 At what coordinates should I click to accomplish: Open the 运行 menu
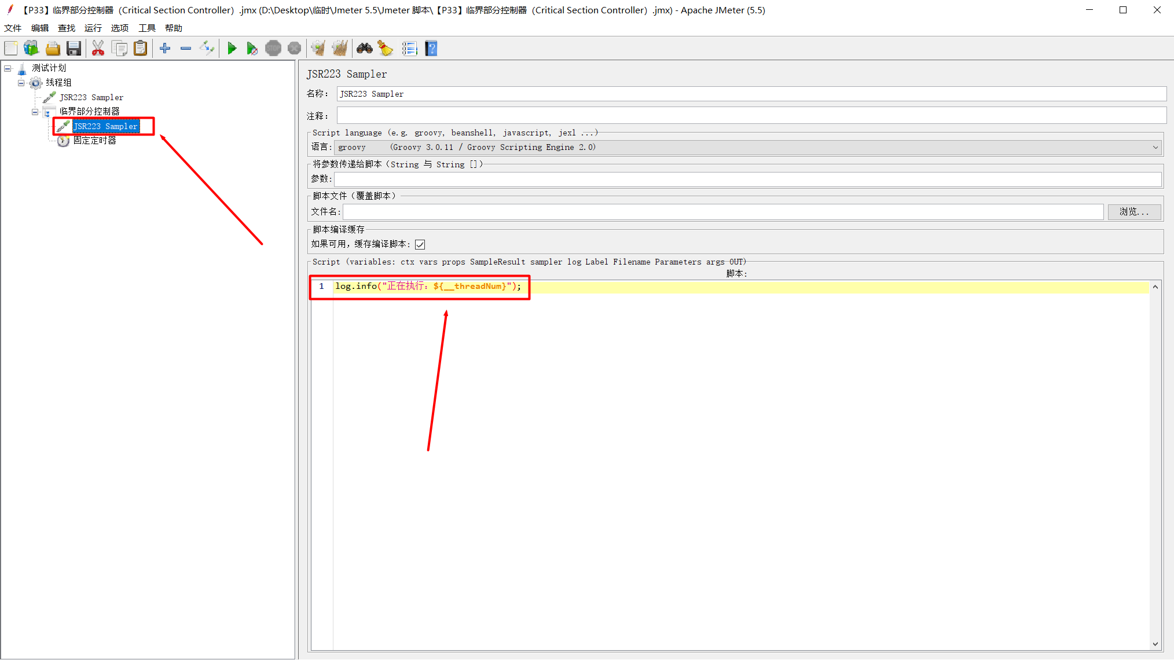(x=93, y=28)
